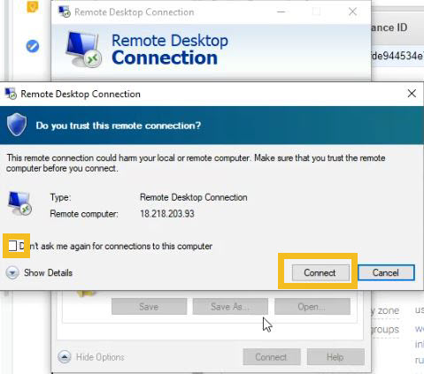Click Save button in background window
Viewport: 424px width, 374px height.
point(149,307)
